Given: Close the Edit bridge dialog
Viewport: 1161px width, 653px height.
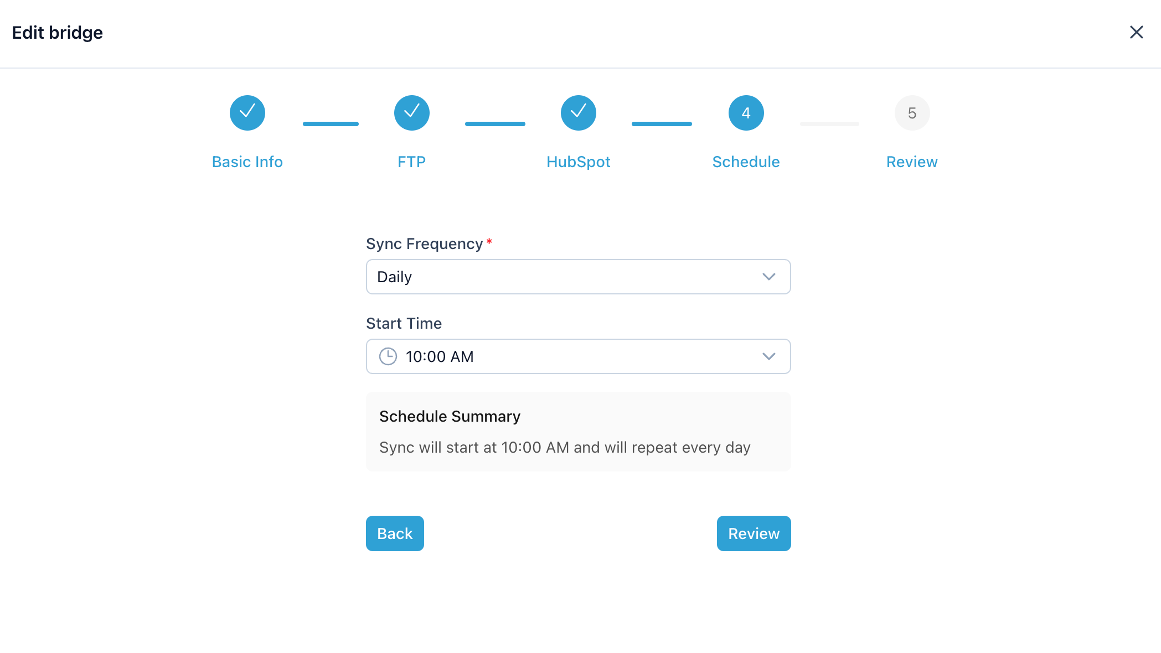Looking at the screenshot, I should (x=1136, y=33).
